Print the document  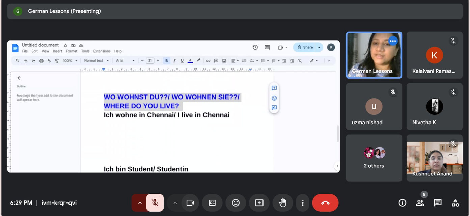pyautogui.click(x=41, y=61)
